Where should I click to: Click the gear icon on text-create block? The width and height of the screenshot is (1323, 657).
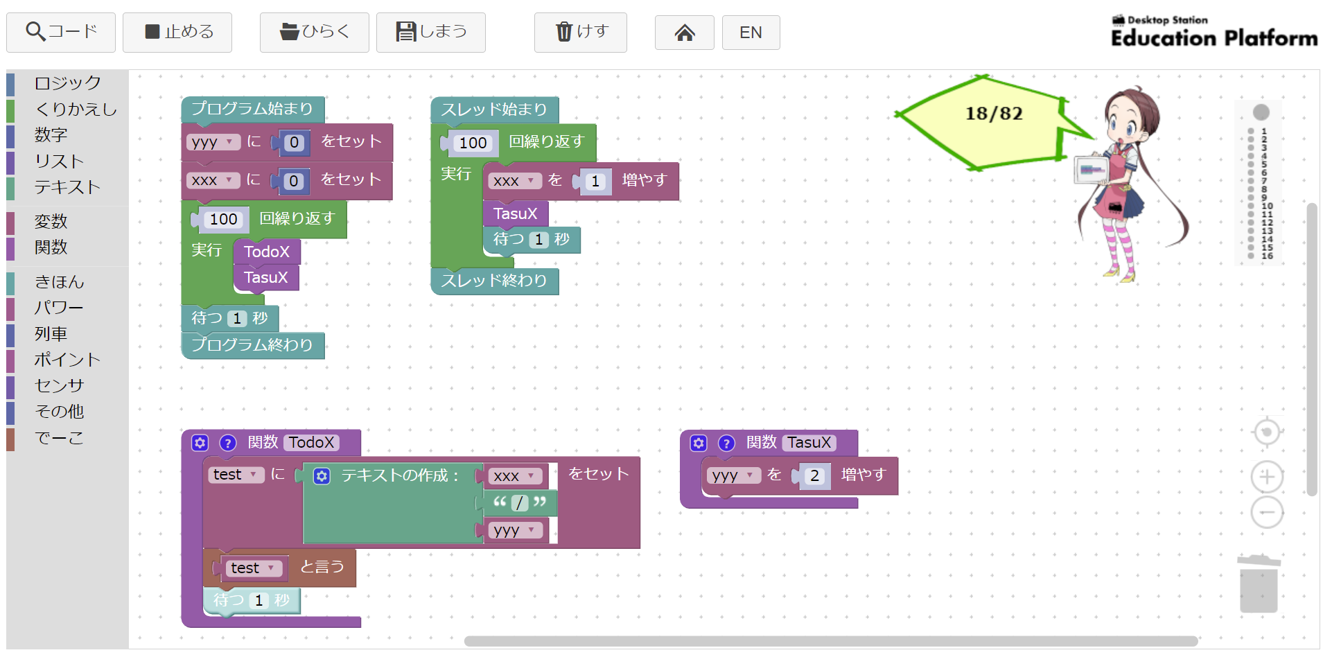tap(322, 476)
